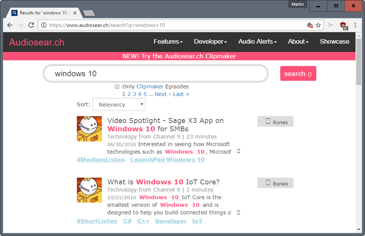The height and width of the screenshot is (236, 365).
Task: Click 'Technology from Channel 9 | 2 minutes' text
Action: 160,190
